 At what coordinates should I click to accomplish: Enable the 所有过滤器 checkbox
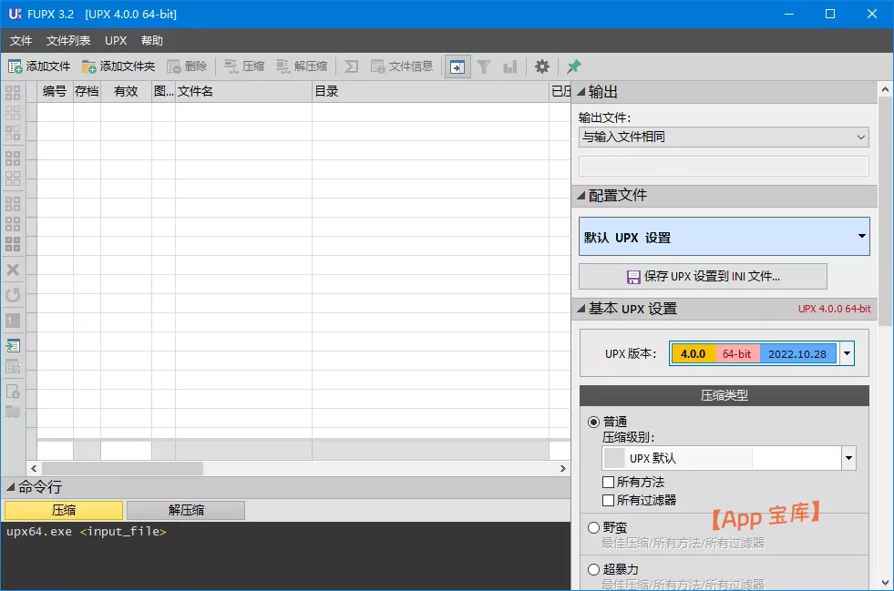pos(609,500)
